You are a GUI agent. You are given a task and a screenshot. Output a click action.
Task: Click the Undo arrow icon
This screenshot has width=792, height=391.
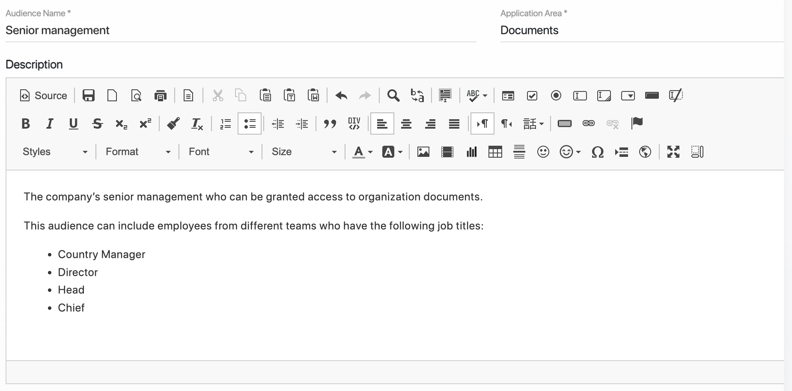click(341, 95)
